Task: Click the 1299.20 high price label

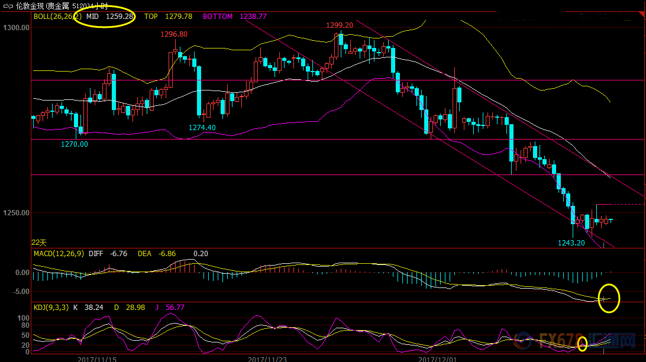Action: tap(340, 25)
